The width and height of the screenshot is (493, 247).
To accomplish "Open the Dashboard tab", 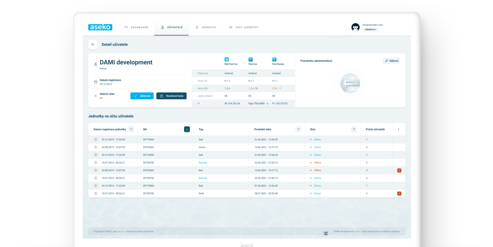I will [136, 27].
